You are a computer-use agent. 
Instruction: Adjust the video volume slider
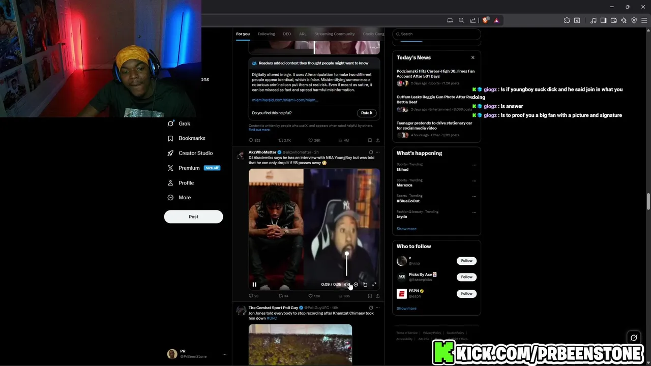(347, 264)
